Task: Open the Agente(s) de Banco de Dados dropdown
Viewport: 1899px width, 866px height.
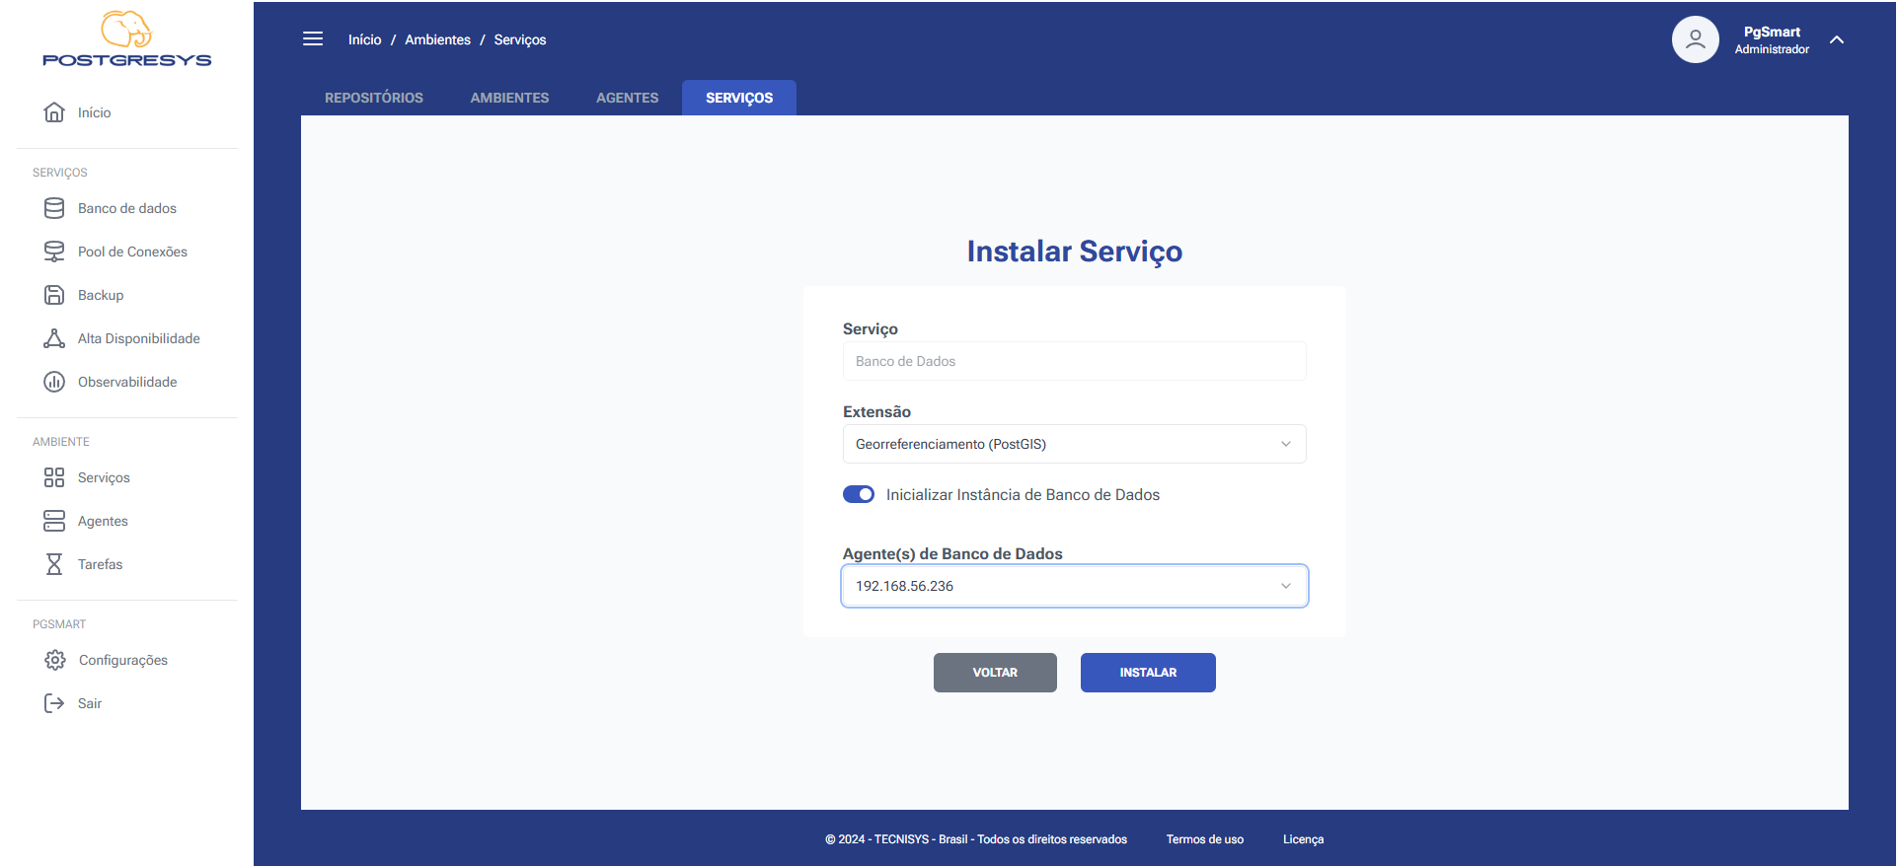Action: pyautogui.click(x=1075, y=586)
